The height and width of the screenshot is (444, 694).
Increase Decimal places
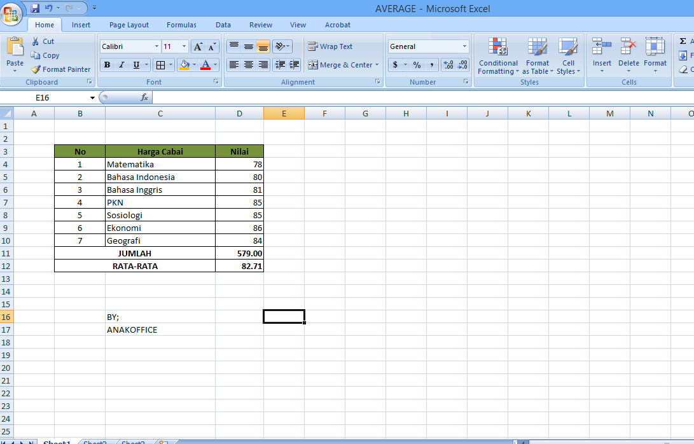[x=448, y=65]
